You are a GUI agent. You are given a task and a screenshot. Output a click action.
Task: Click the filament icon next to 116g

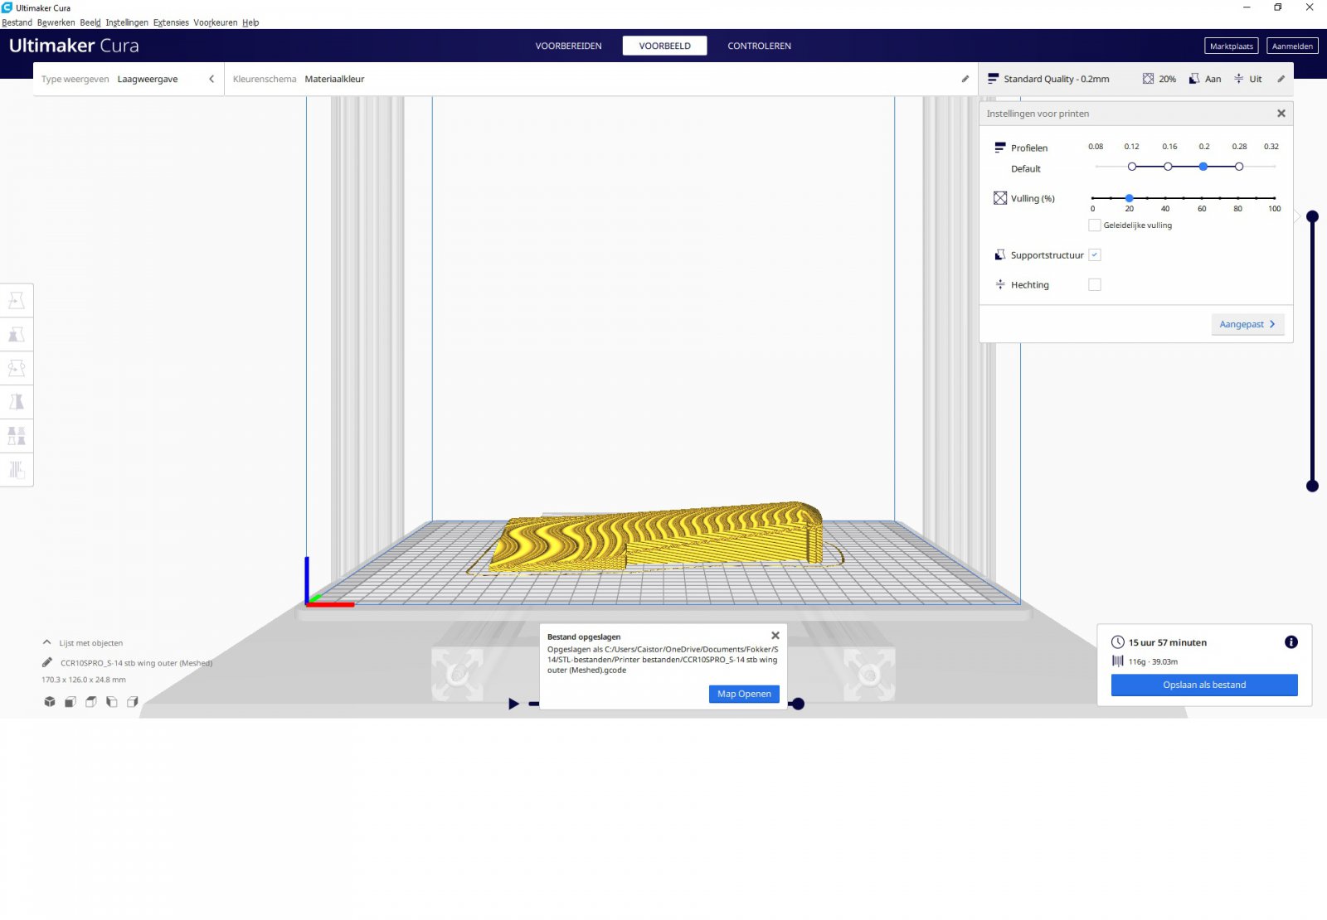pyautogui.click(x=1118, y=661)
